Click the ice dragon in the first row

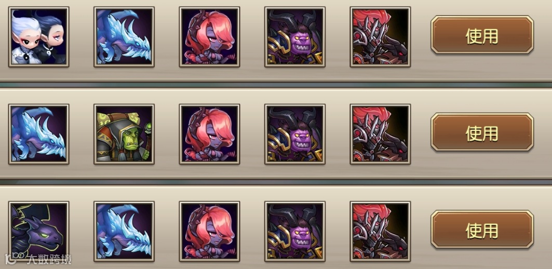(x=124, y=37)
